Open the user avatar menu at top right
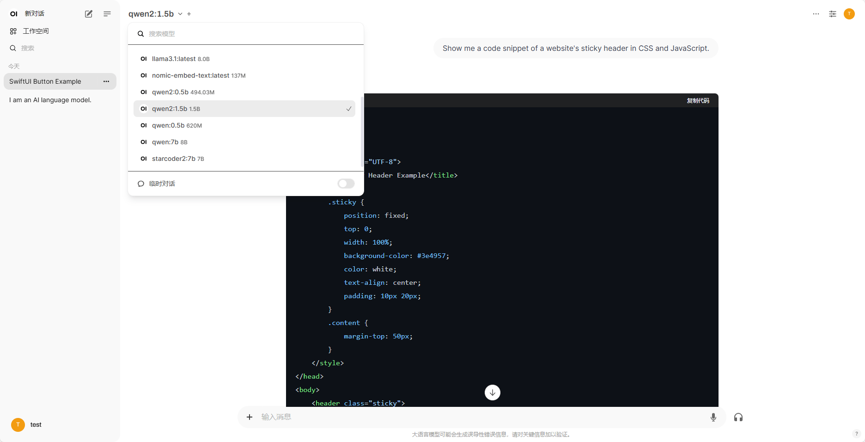 (x=849, y=14)
